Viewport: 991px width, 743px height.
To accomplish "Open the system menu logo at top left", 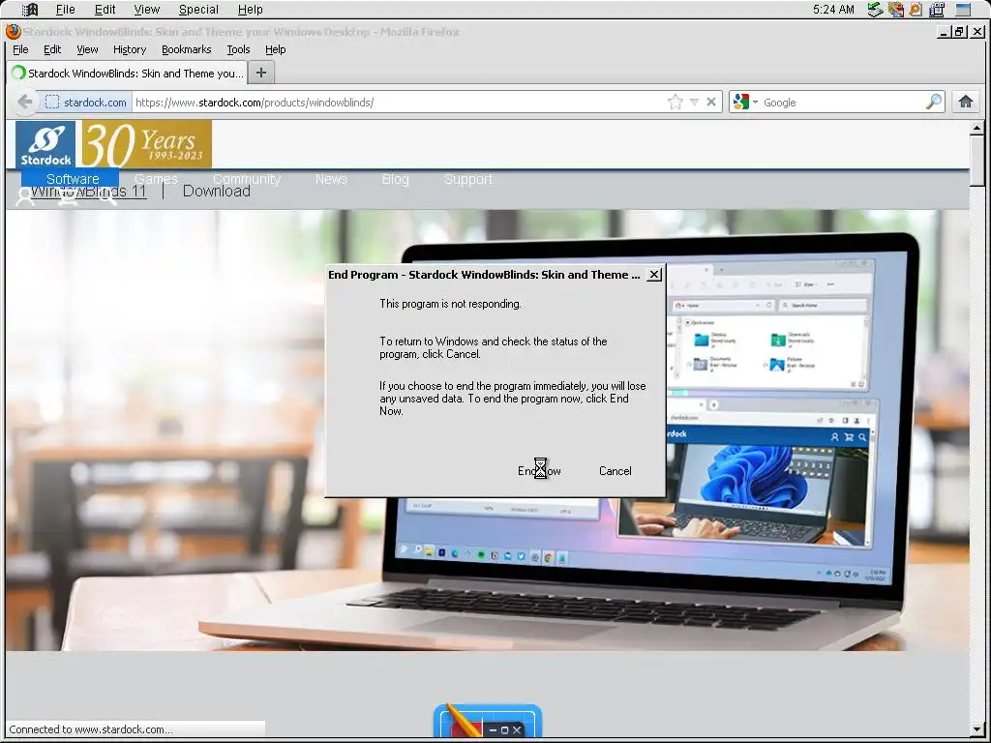I will click(30, 10).
